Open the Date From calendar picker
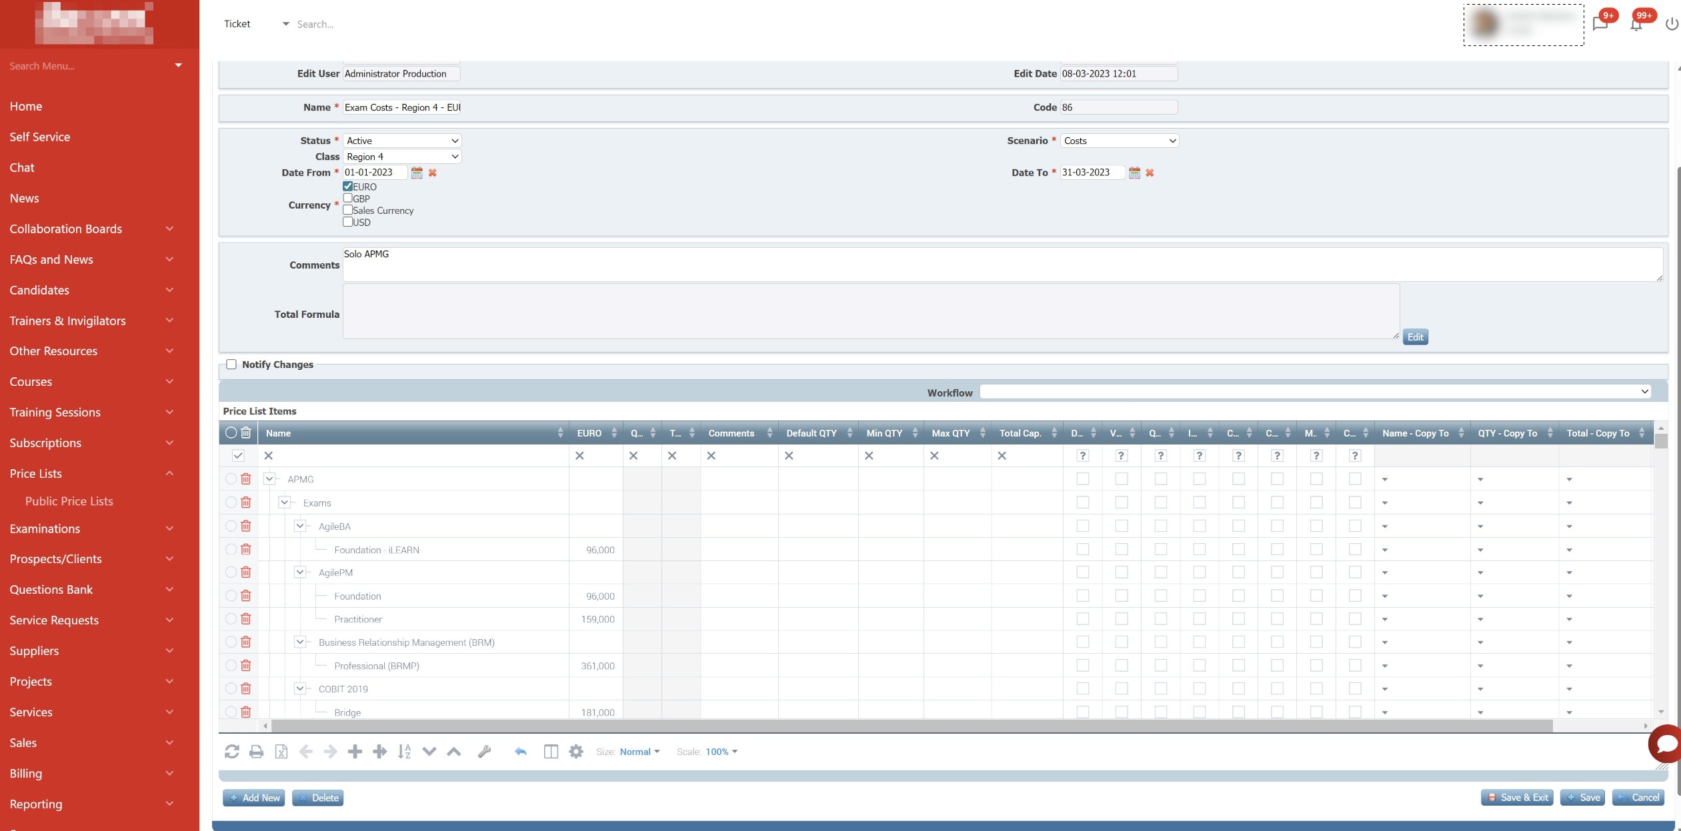Screen dimensions: 1681x831 coord(417,173)
